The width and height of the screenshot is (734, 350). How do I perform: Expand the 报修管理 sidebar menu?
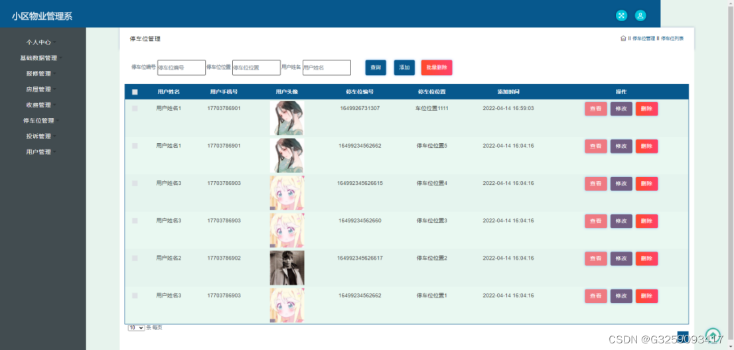[x=41, y=74]
